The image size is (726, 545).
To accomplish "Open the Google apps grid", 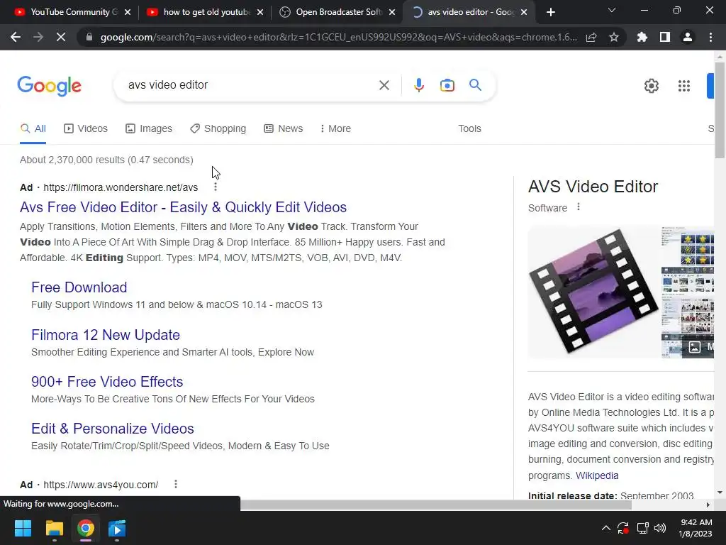I will pyautogui.click(x=684, y=86).
